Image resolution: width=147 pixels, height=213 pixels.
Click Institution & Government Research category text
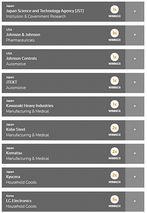click(x=36, y=16)
